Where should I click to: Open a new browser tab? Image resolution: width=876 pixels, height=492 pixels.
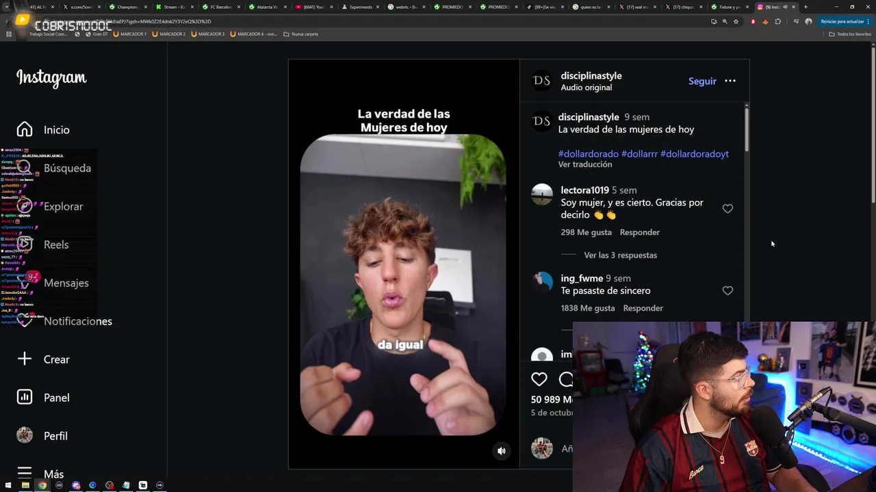(806, 7)
